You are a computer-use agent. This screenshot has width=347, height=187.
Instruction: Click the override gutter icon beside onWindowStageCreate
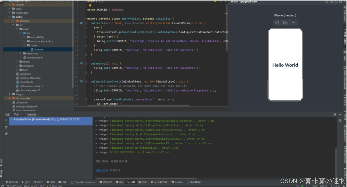click(x=81, y=81)
